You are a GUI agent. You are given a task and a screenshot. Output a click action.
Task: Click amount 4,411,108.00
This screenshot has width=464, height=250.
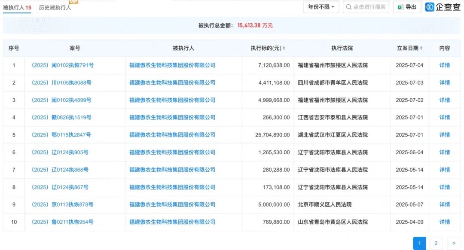[274, 82]
